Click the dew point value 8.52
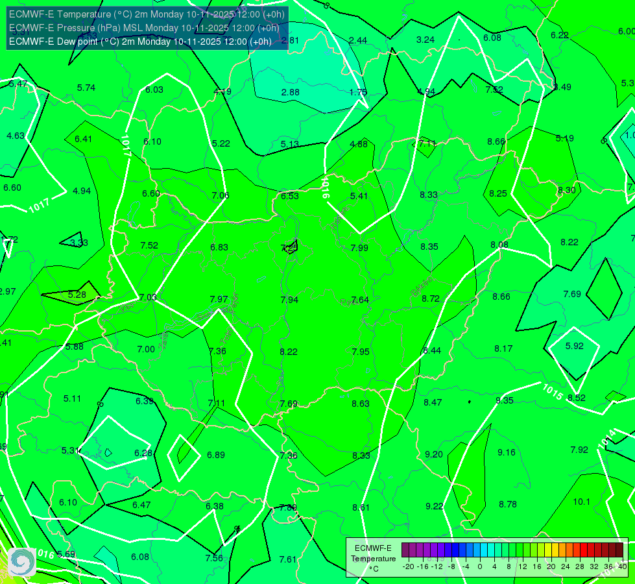 pyautogui.click(x=576, y=398)
